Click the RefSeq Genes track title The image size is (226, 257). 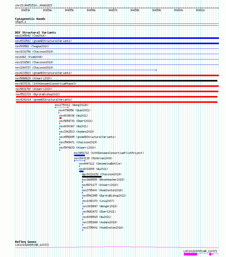click(x=26, y=242)
